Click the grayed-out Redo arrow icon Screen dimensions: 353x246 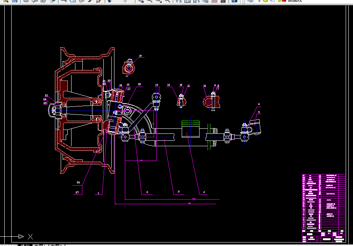tap(125, 1)
